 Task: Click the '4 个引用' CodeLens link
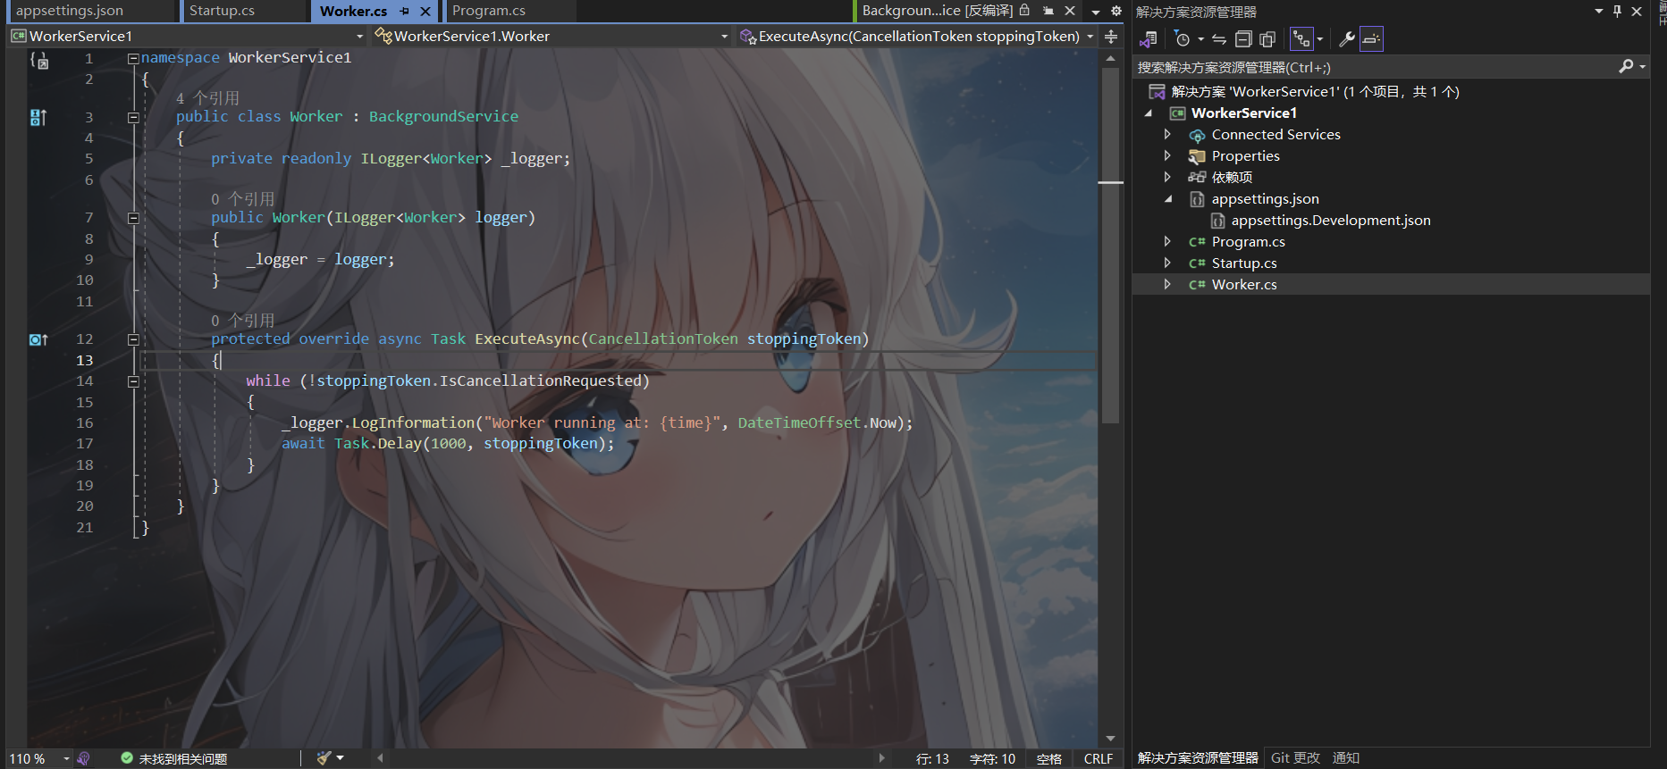coord(207,98)
